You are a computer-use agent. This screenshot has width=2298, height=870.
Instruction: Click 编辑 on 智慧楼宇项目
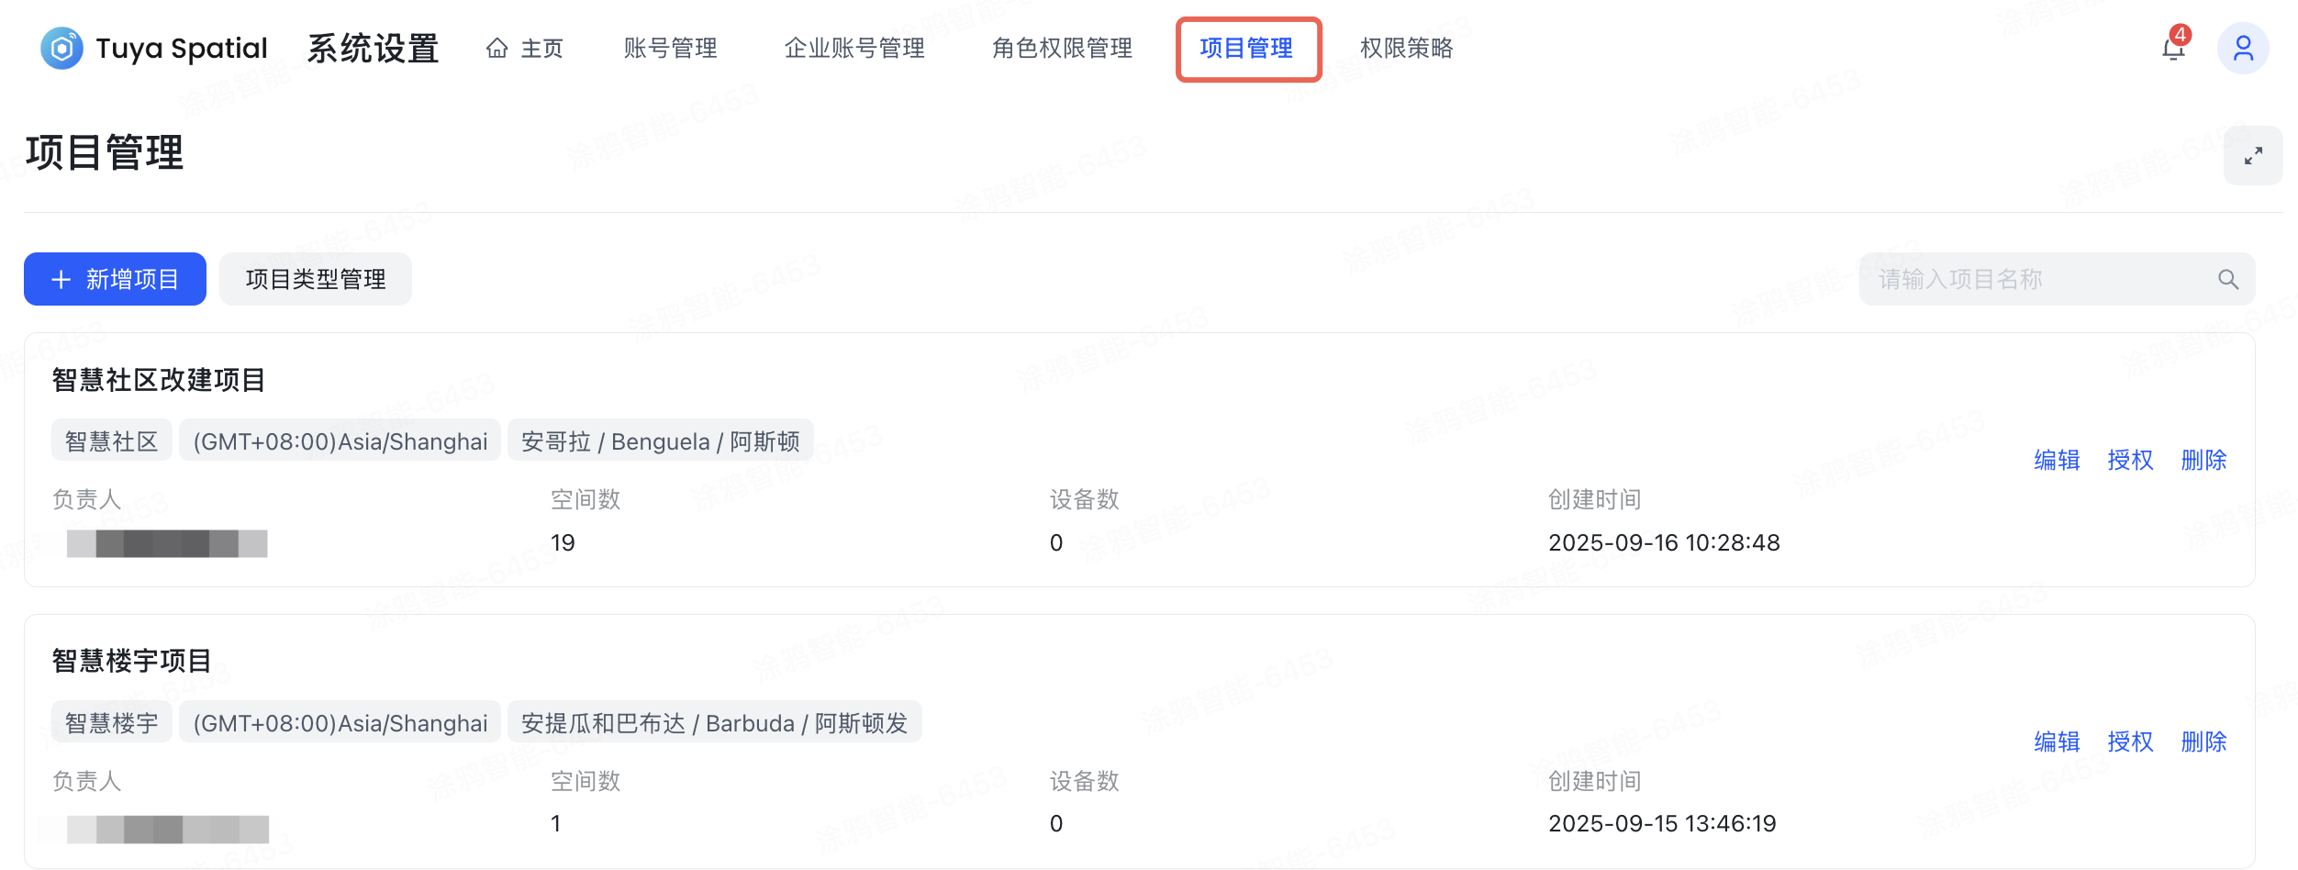coord(2056,742)
